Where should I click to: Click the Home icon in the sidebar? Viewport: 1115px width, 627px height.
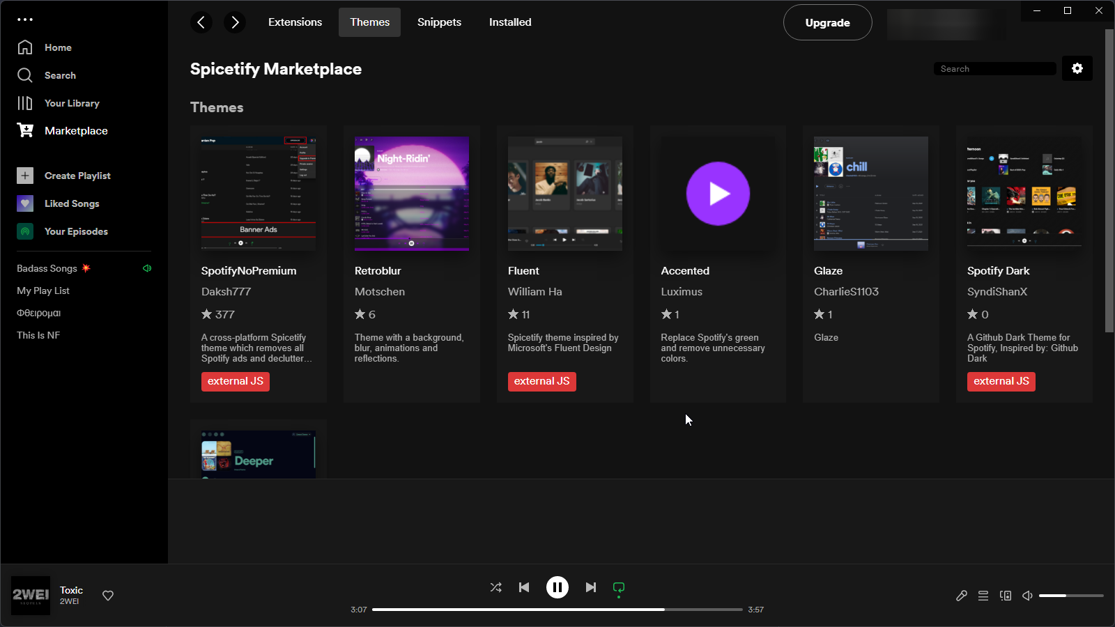25,47
